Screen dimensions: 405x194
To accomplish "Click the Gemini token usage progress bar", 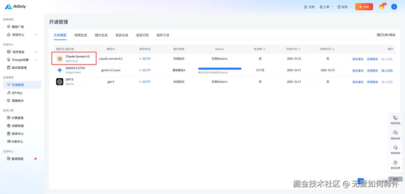I will pyautogui.click(x=220, y=69).
